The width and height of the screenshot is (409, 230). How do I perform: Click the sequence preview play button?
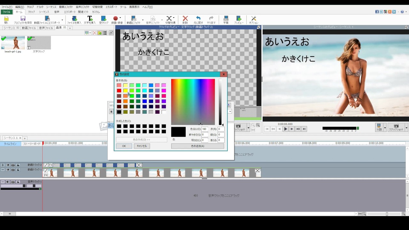[286, 129]
